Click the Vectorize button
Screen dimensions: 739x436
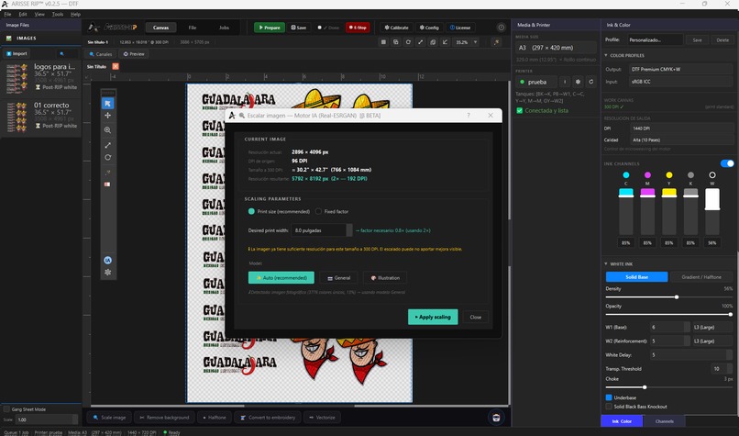[x=322, y=417]
